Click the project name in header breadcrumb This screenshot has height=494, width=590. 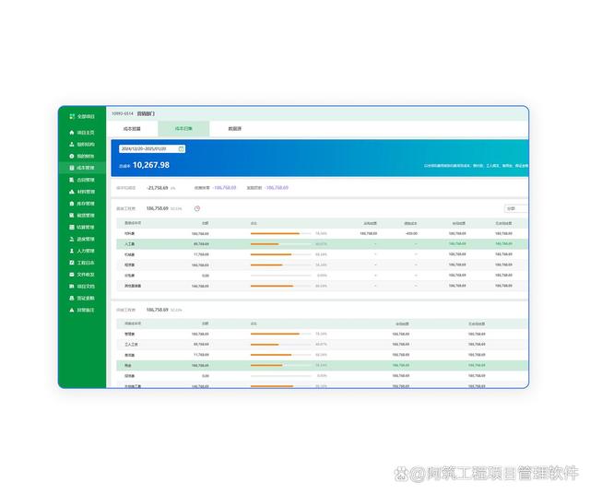(x=146, y=113)
